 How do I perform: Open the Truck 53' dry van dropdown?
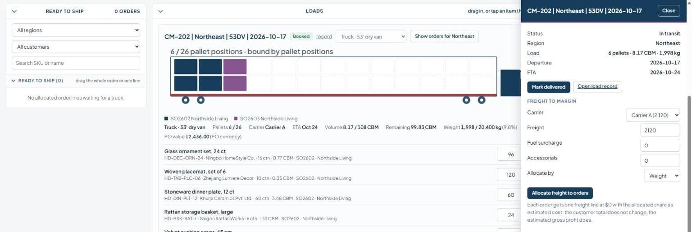tap(371, 36)
